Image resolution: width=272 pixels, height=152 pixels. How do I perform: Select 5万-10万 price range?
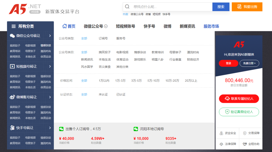click(x=153, y=81)
